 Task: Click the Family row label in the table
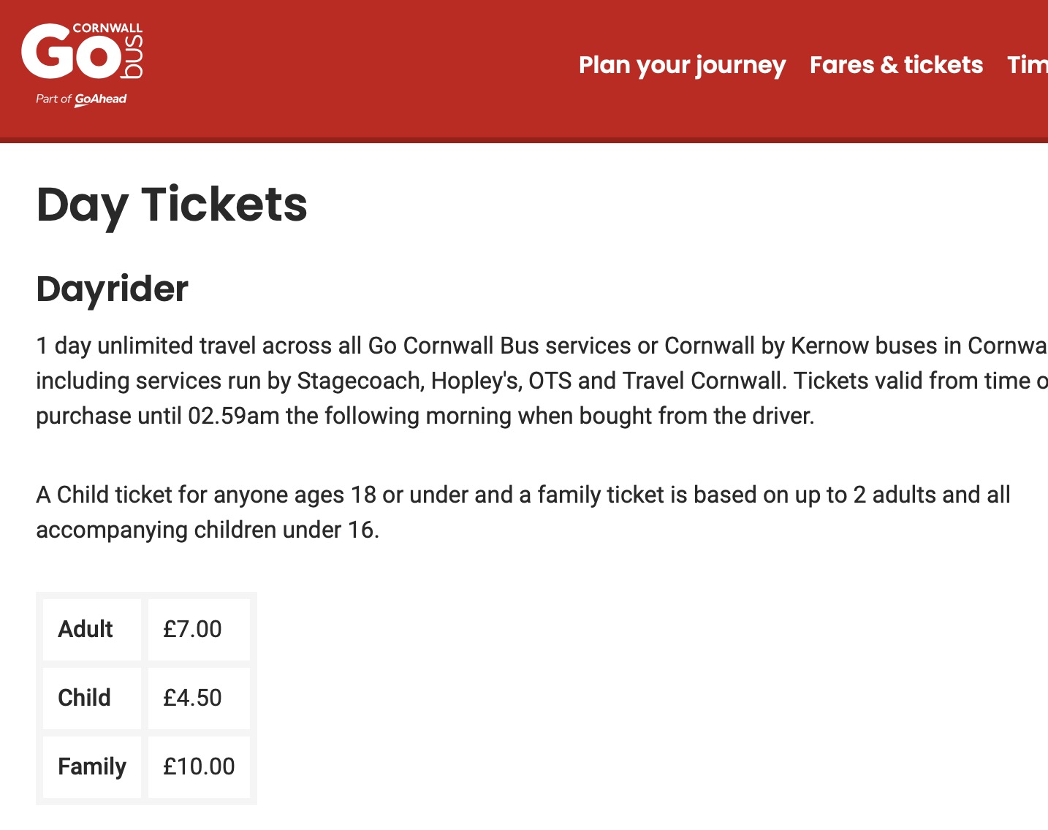click(x=91, y=766)
